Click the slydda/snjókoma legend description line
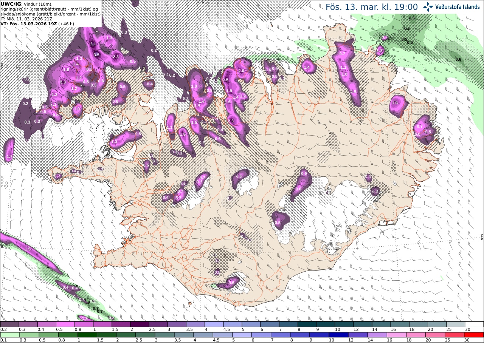Image resolution: width=484 pixels, height=343 pixels. [x=51, y=14]
